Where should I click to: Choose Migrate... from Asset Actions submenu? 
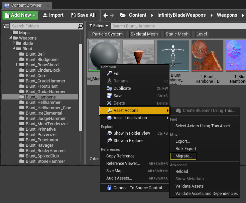point(183,156)
